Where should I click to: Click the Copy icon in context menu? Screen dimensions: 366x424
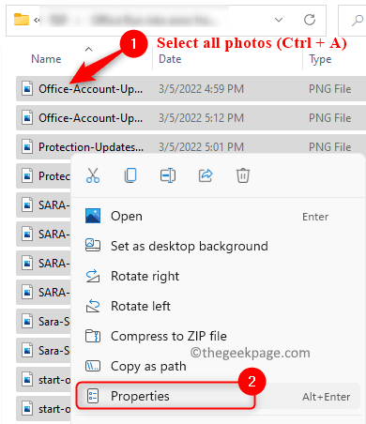[x=130, y=175]
